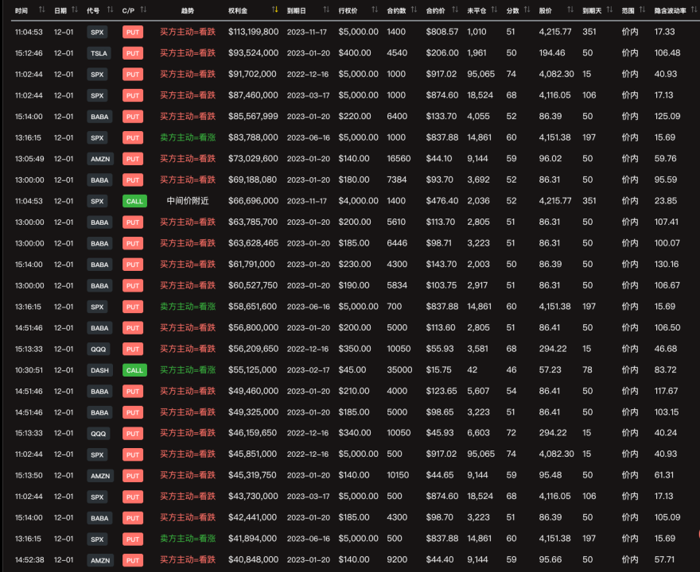Select the 趋势 column header label
700x572 pixels.
click(x=188, y=10)
